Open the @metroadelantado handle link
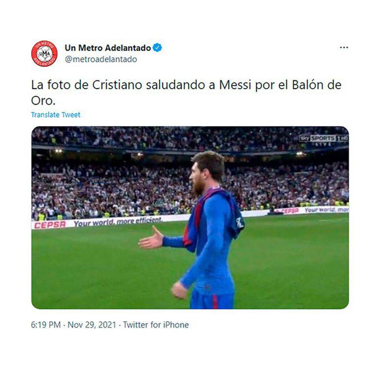The width and height of the screenshot is (376, 376). (x=101, y=59)
